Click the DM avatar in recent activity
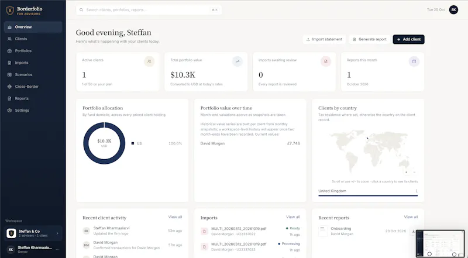The image size is (468, 258). [86, 245]
